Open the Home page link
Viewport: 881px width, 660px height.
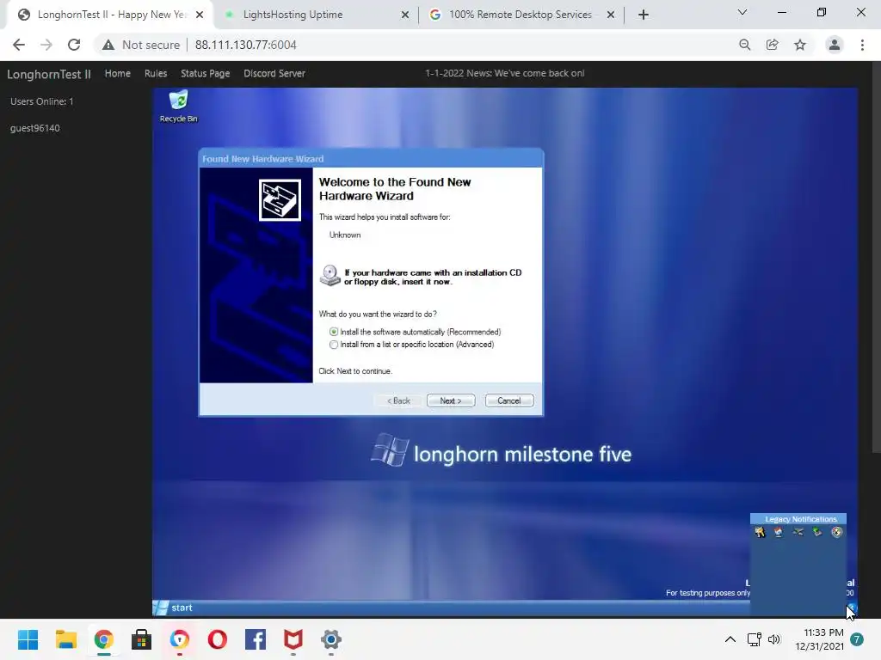pyautogui.click(x=117, y=74)
